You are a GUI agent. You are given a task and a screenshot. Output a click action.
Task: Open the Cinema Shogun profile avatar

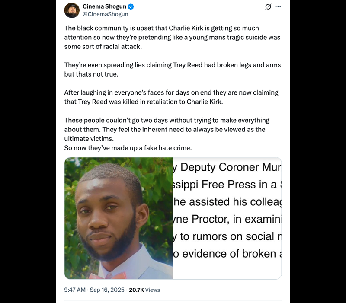click(72, 10)
